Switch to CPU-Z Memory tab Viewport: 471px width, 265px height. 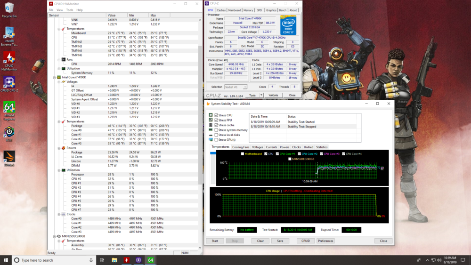(x=248, y=10)
